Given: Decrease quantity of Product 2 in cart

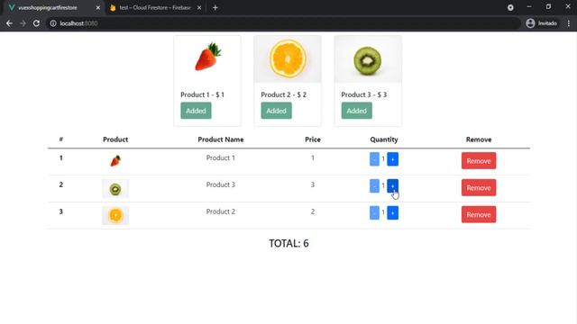Looking at the screenshot, I should tap(374, 212).
